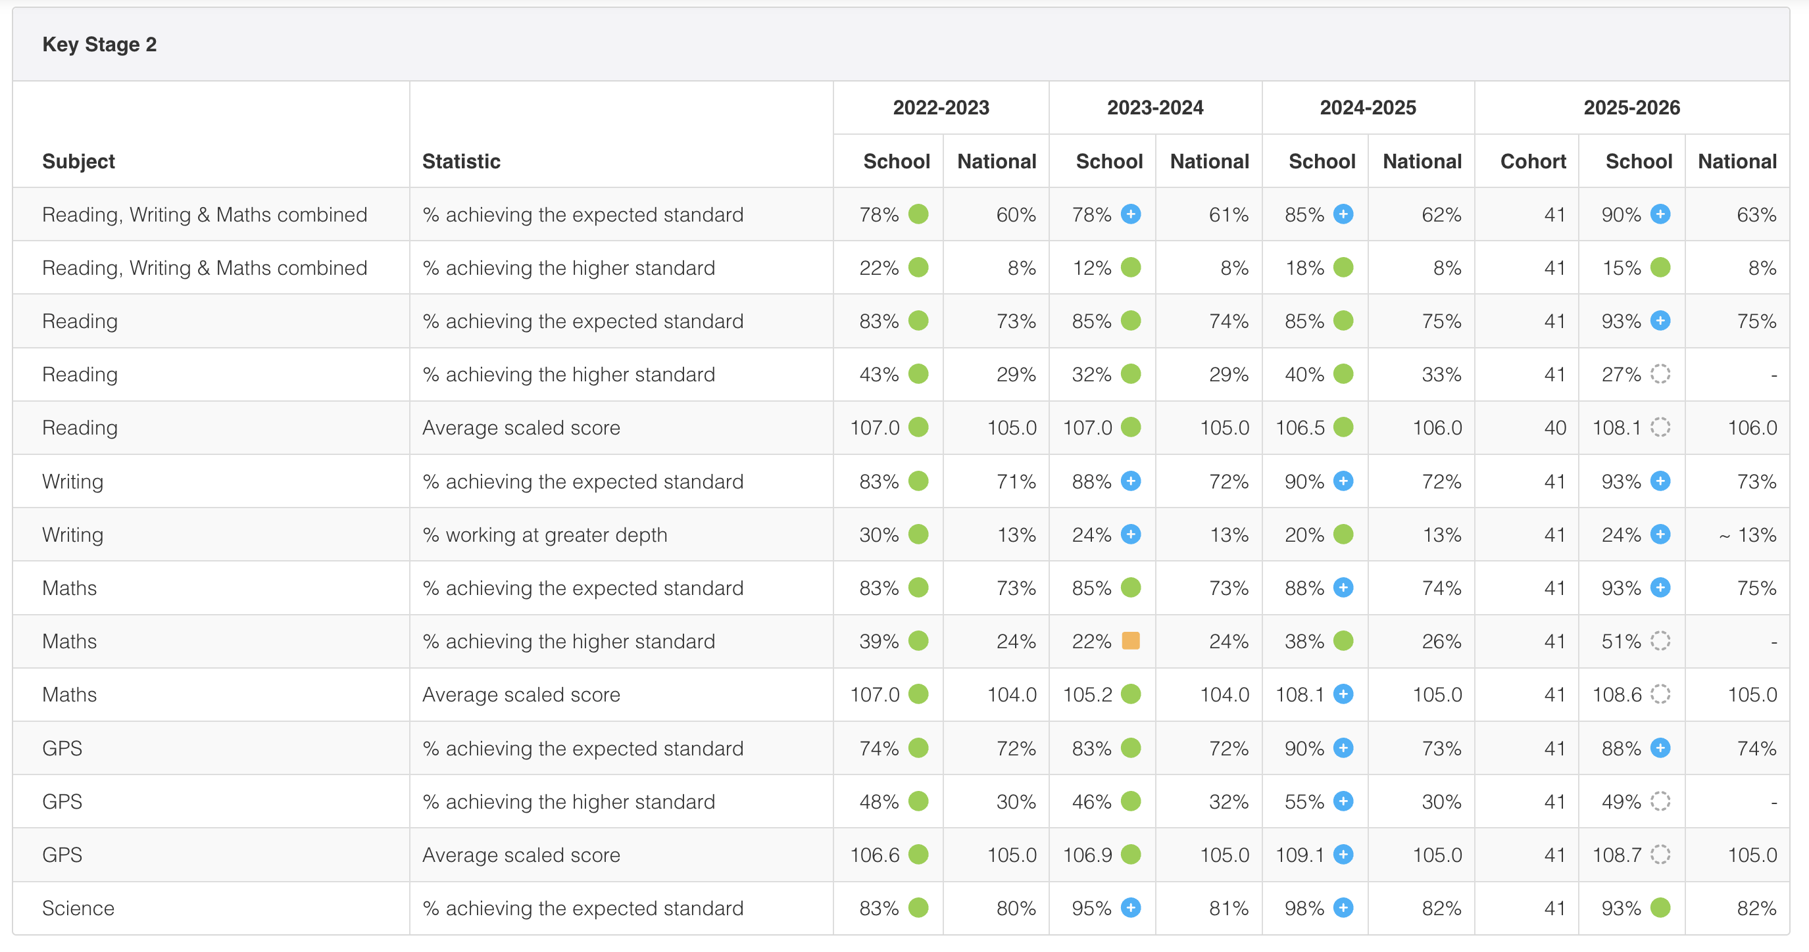Click the Cohort column header
The width and height of the screenshot is (1809, 952).
[x=1533, y=162]
